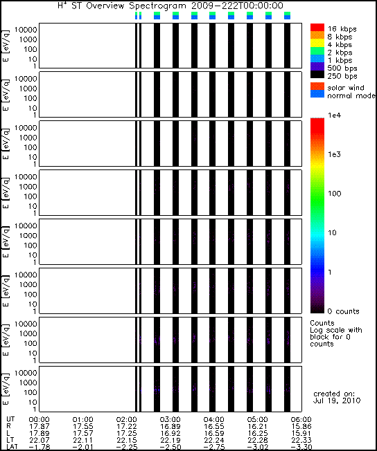Click the LT value 22.15
The height and width of the screenshot is (451, 377).
[x=126, y=441]
